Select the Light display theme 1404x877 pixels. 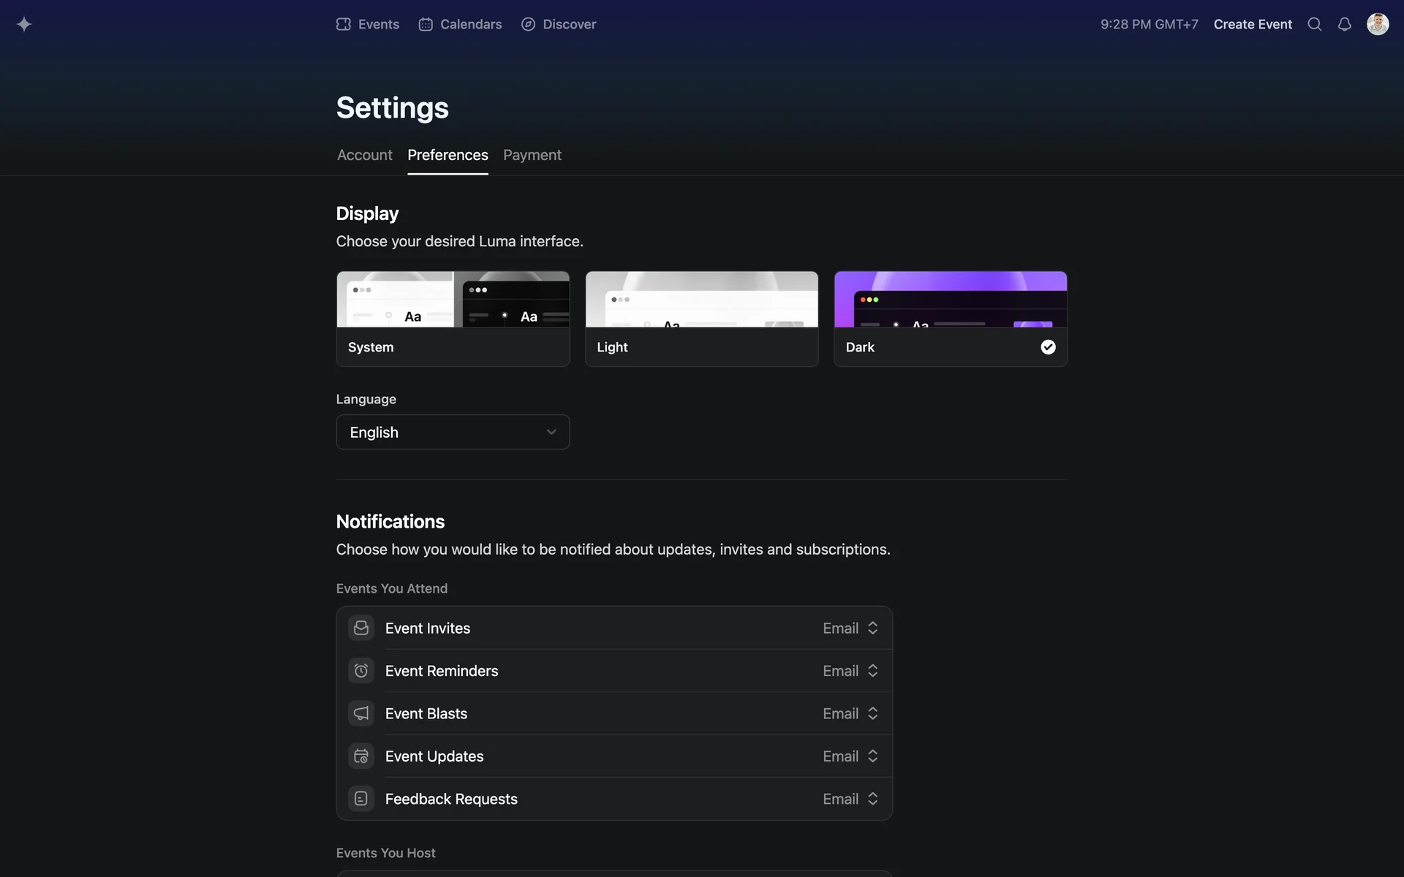click(701, 319)
